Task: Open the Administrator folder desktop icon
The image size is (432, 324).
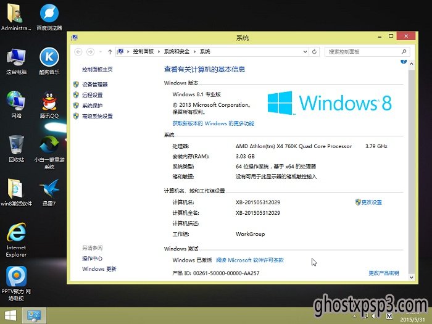Action: pos(16,17)
